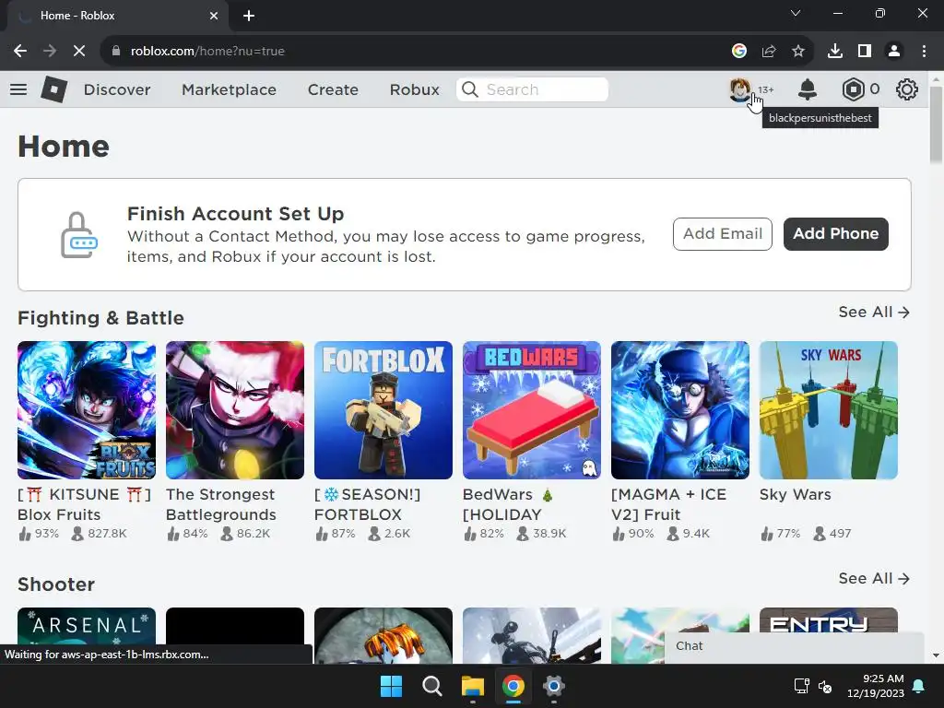Viewport: 944px width, 708px height.
Task: View site information lock icon
Action: 116,52
